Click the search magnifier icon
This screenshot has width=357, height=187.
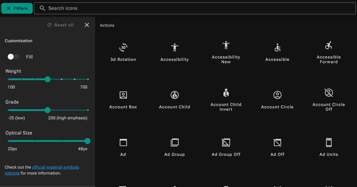pos(42,8)
